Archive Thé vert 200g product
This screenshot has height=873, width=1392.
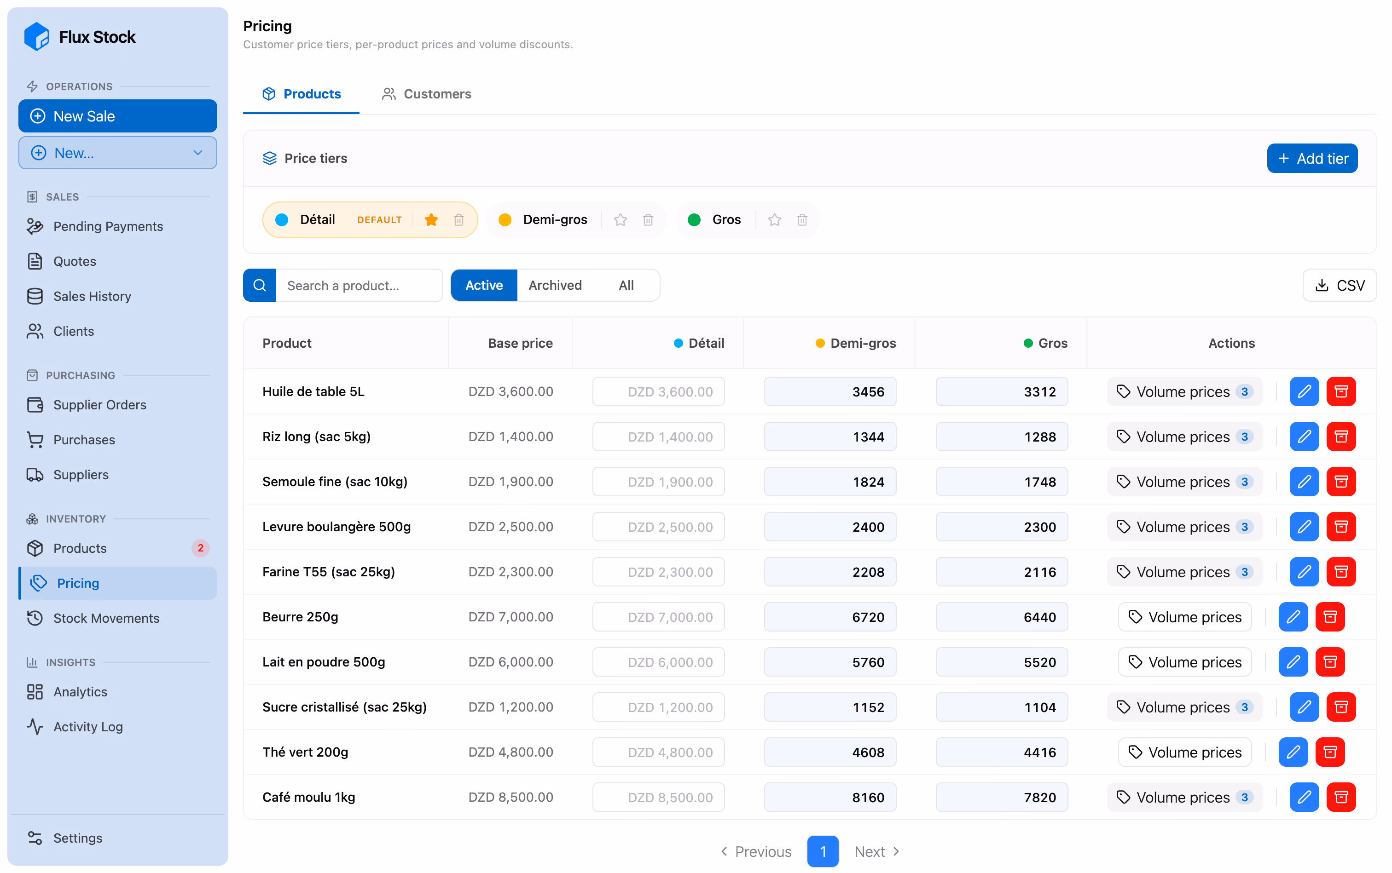1330,752
